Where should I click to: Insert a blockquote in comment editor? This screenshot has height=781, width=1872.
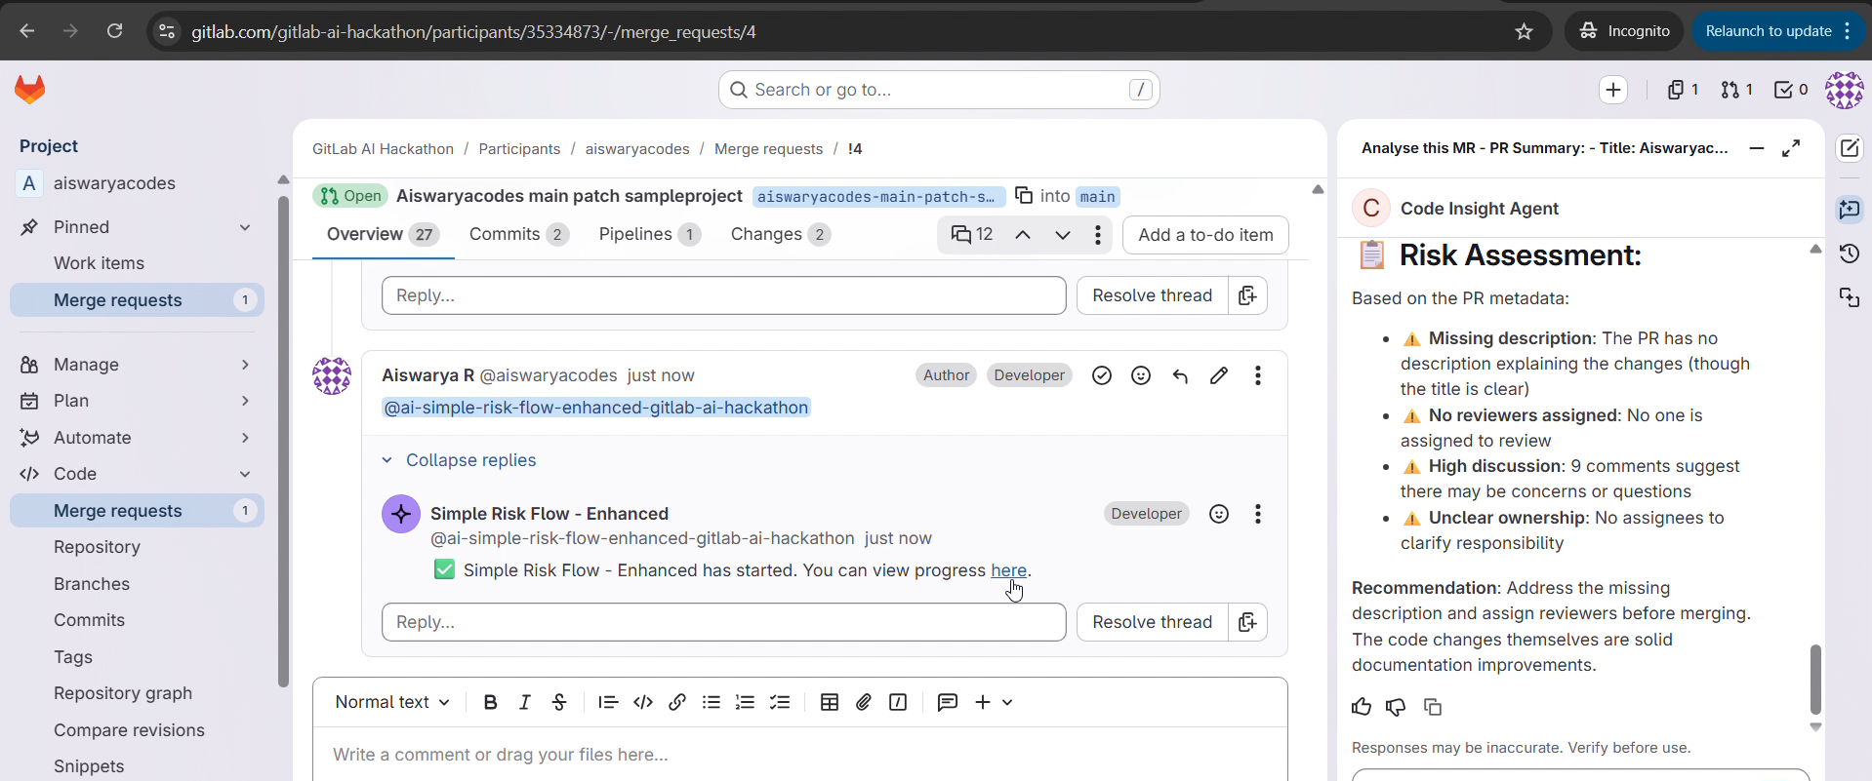[x=608, y=702]
